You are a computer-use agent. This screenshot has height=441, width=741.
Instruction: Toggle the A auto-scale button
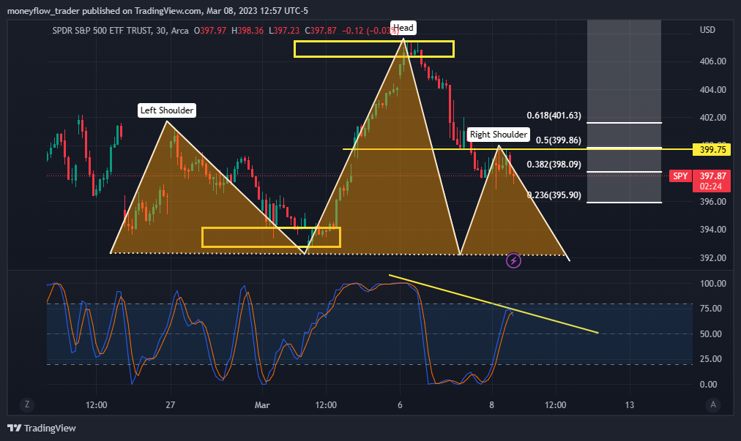point(713,404)
